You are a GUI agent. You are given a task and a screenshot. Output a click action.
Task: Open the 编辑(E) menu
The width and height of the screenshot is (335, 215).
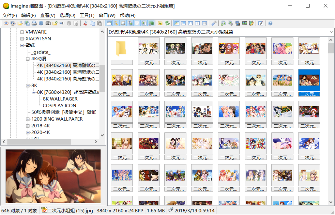pyautogui.click(x=29, y=16)
